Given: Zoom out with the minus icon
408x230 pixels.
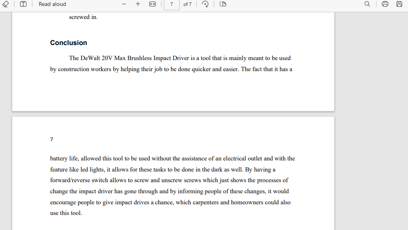Looking at the screenshot, I should (x=124, y=4).
